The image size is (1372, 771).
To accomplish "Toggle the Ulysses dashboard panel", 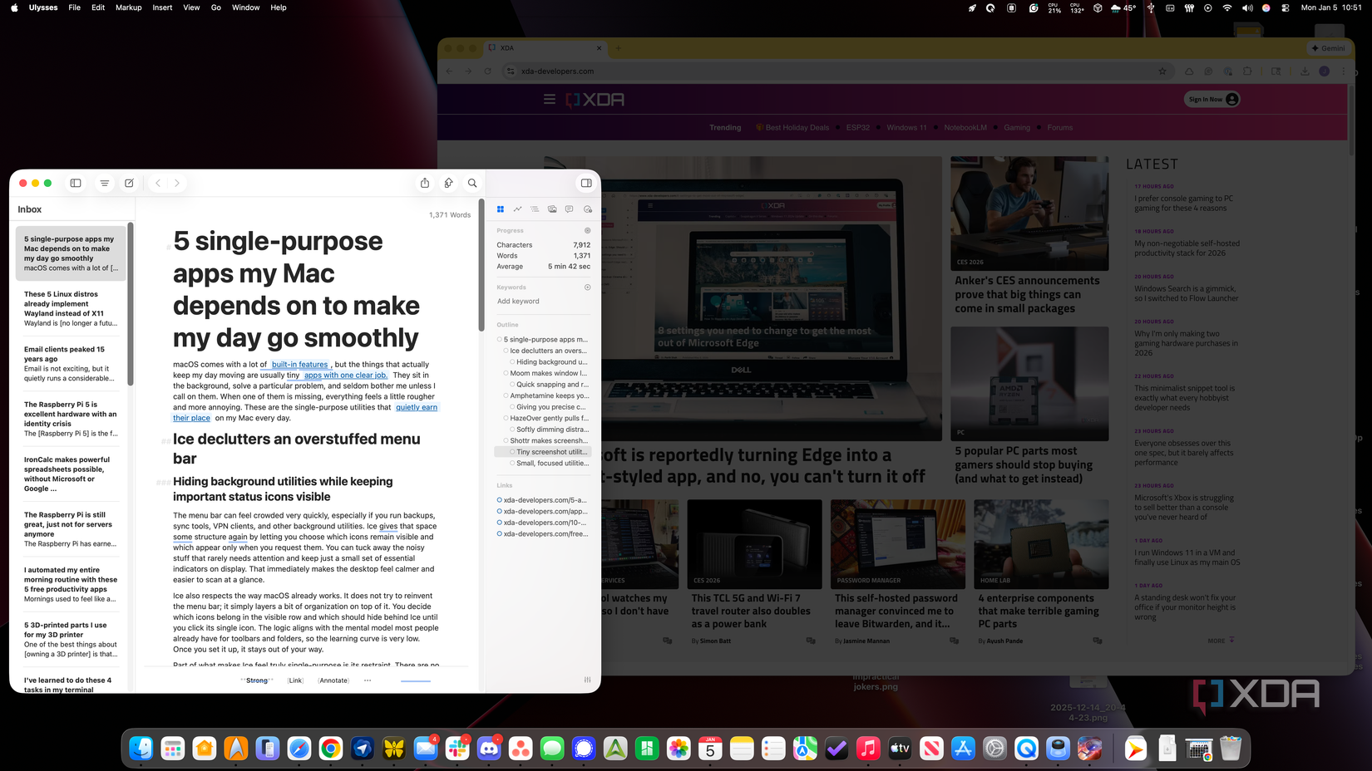I will point(586,183).
